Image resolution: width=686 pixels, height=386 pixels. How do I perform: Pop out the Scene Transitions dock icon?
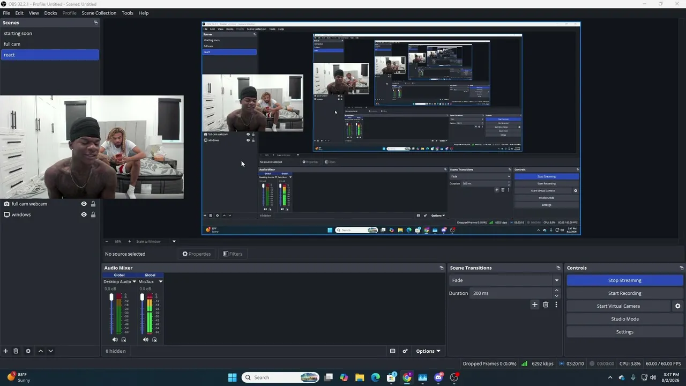(x=558, y=268)
